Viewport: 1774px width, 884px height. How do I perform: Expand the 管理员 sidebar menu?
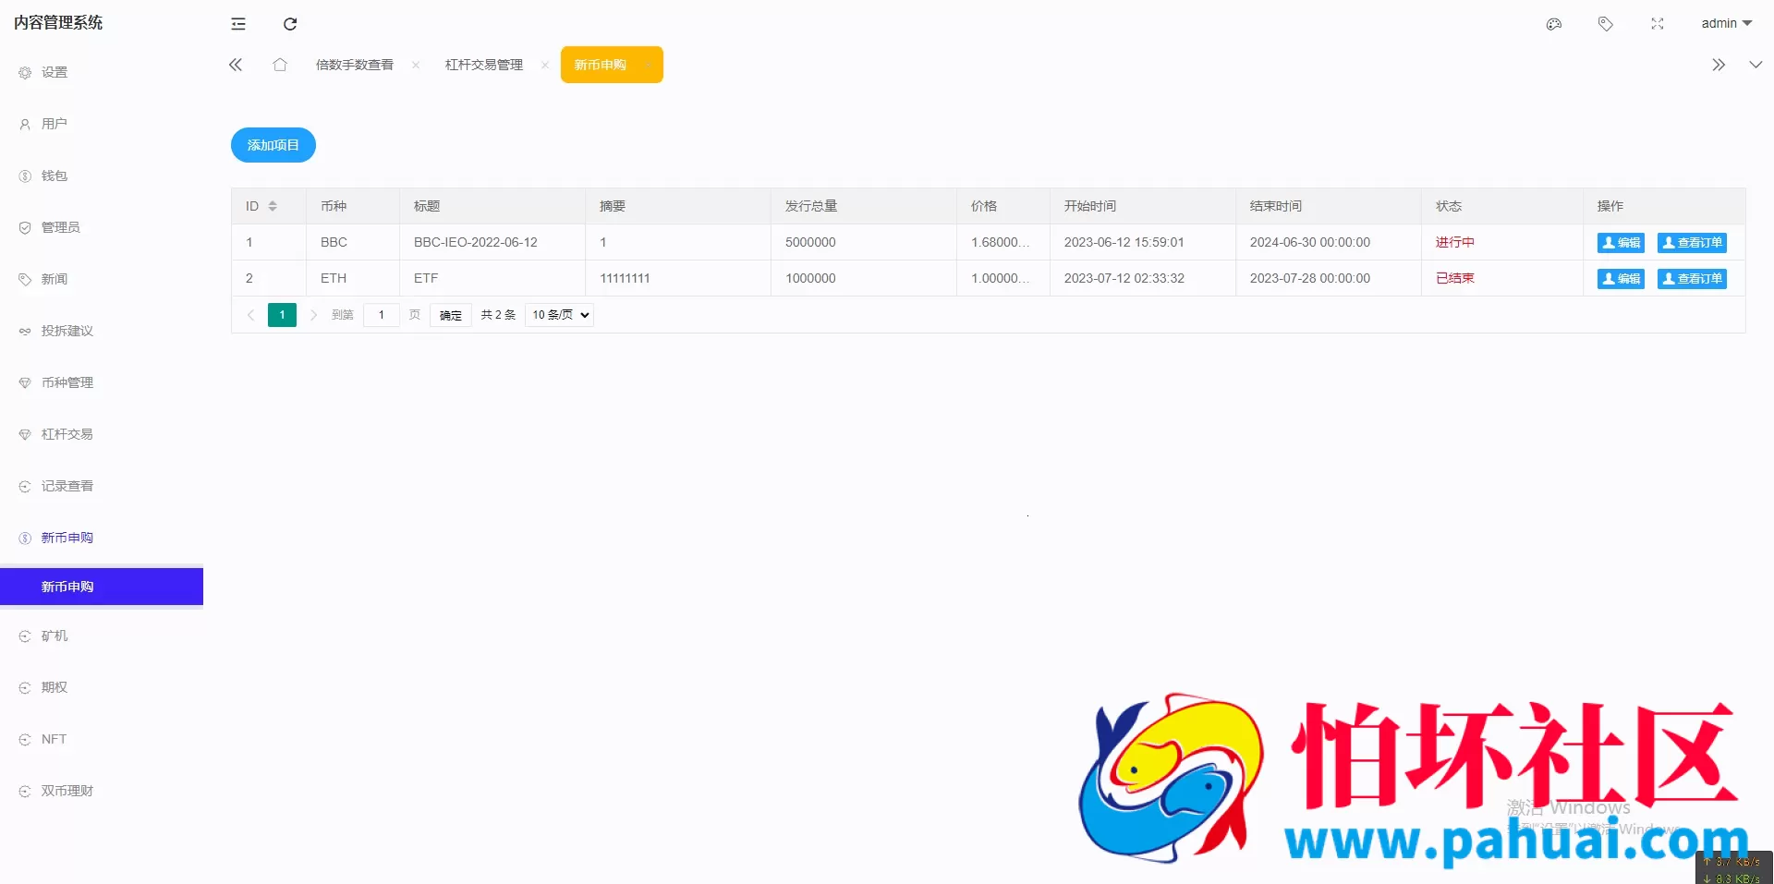102,227
